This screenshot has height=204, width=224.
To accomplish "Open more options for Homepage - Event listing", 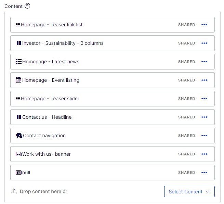I will point(204,80).
